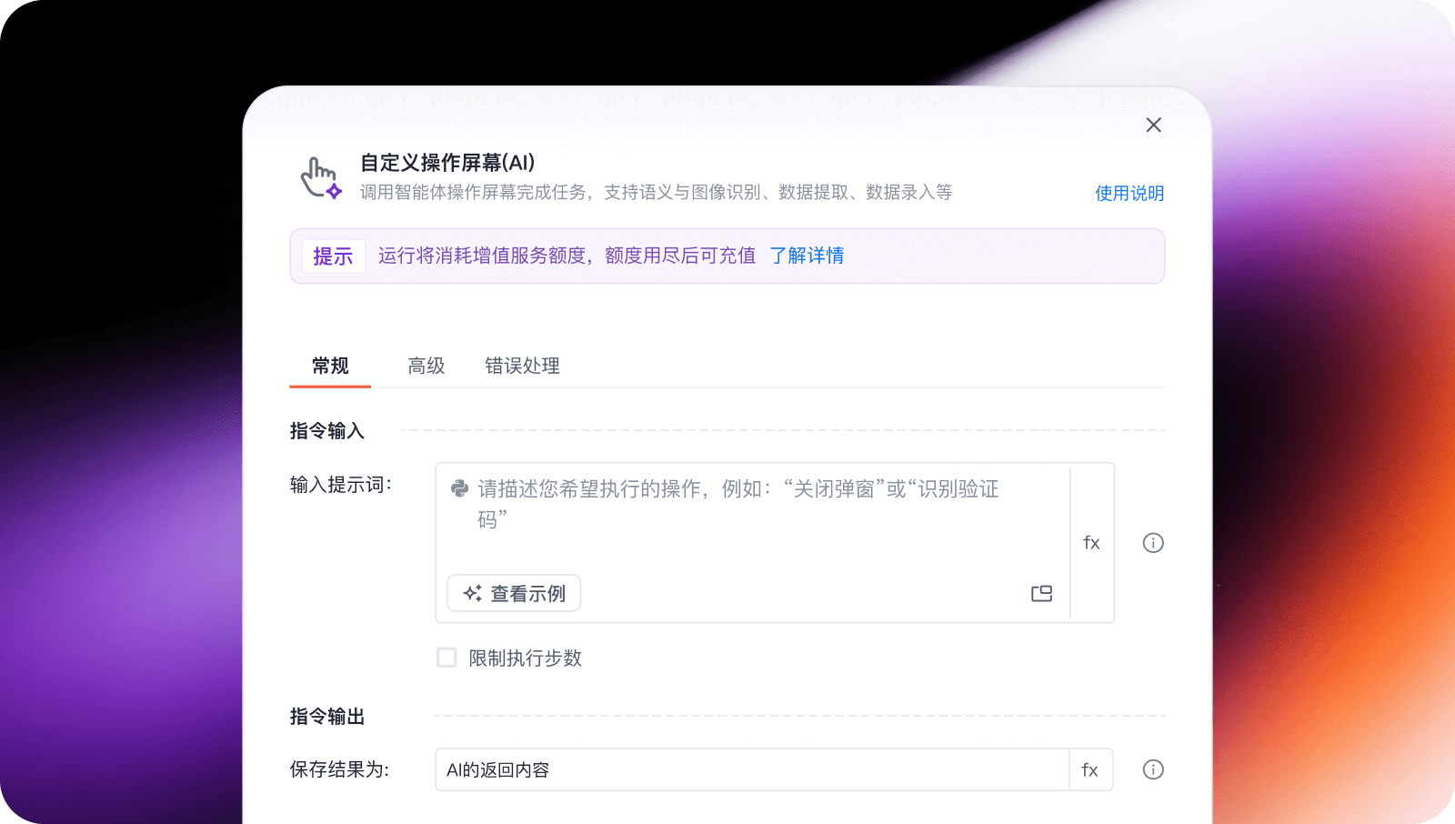Open the prompt editor in an expanded window
This screenshot has width=1455, height=824.
click(1041, 594)
